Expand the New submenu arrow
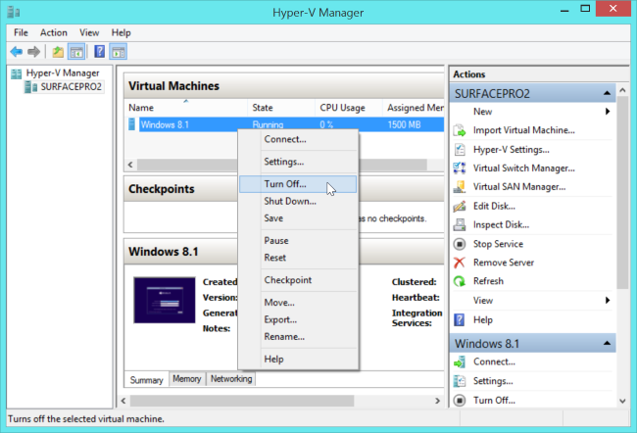 [608, 112]
